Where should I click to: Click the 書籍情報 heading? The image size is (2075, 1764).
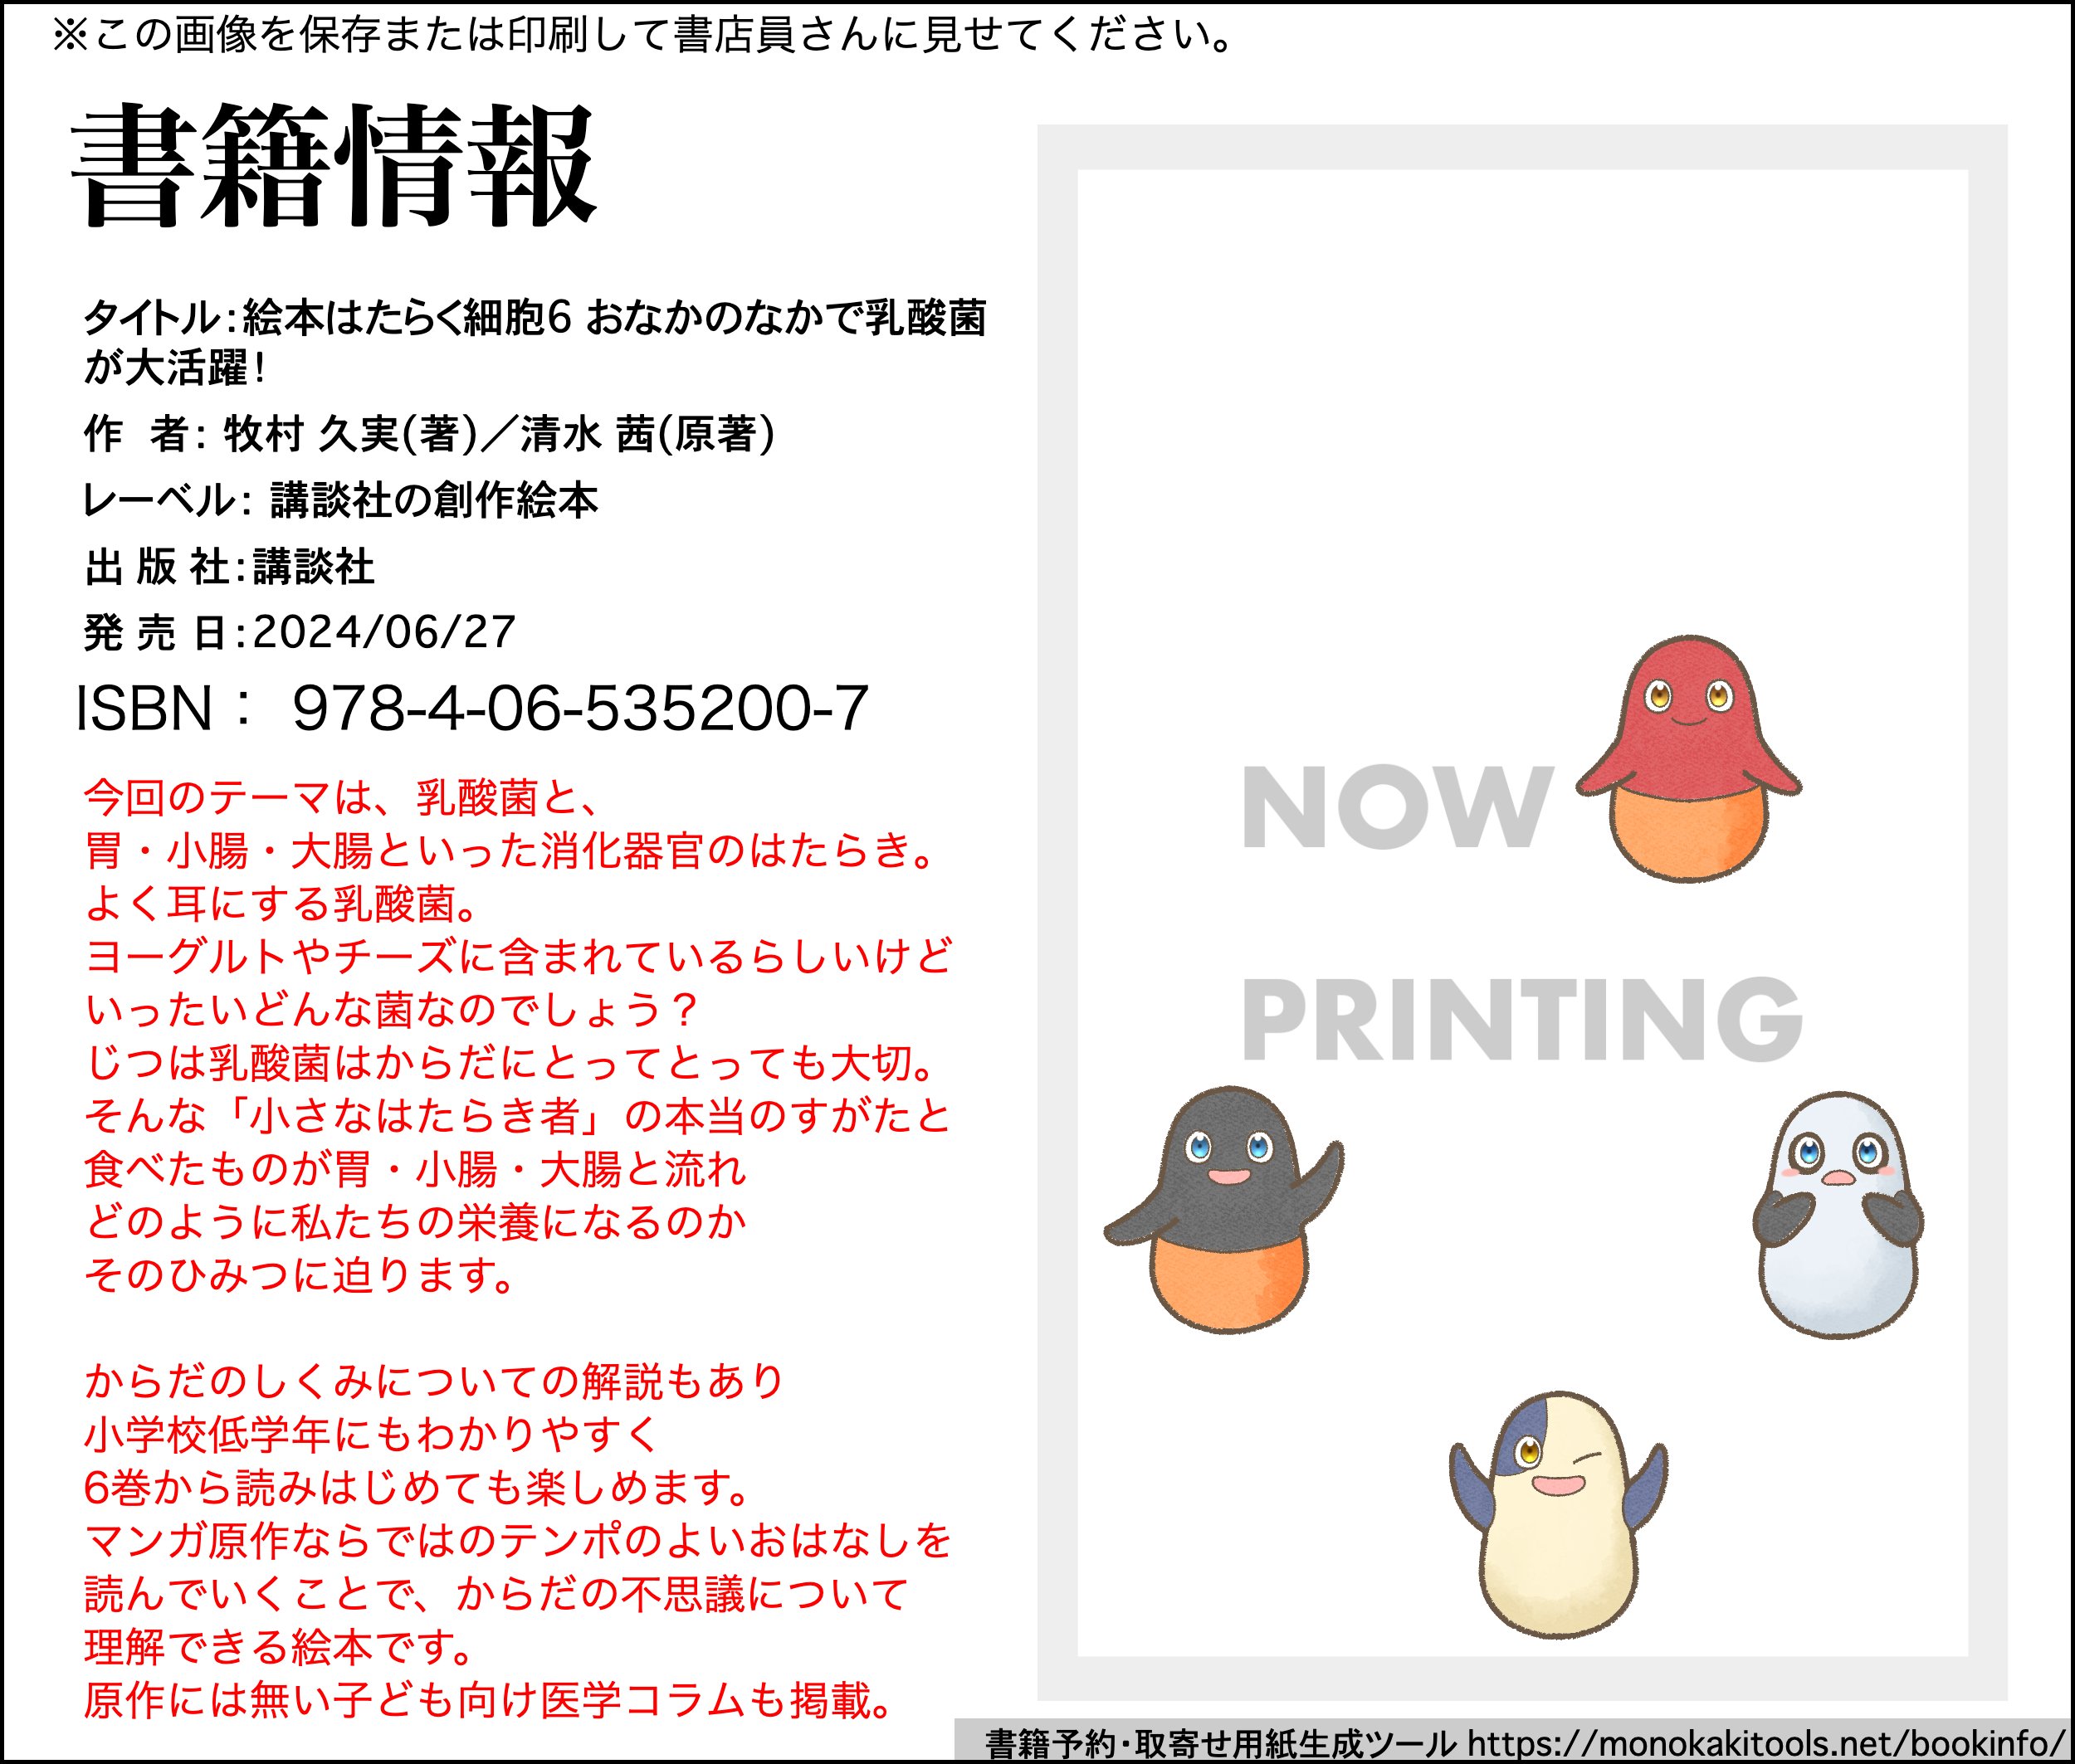[334, 166]
